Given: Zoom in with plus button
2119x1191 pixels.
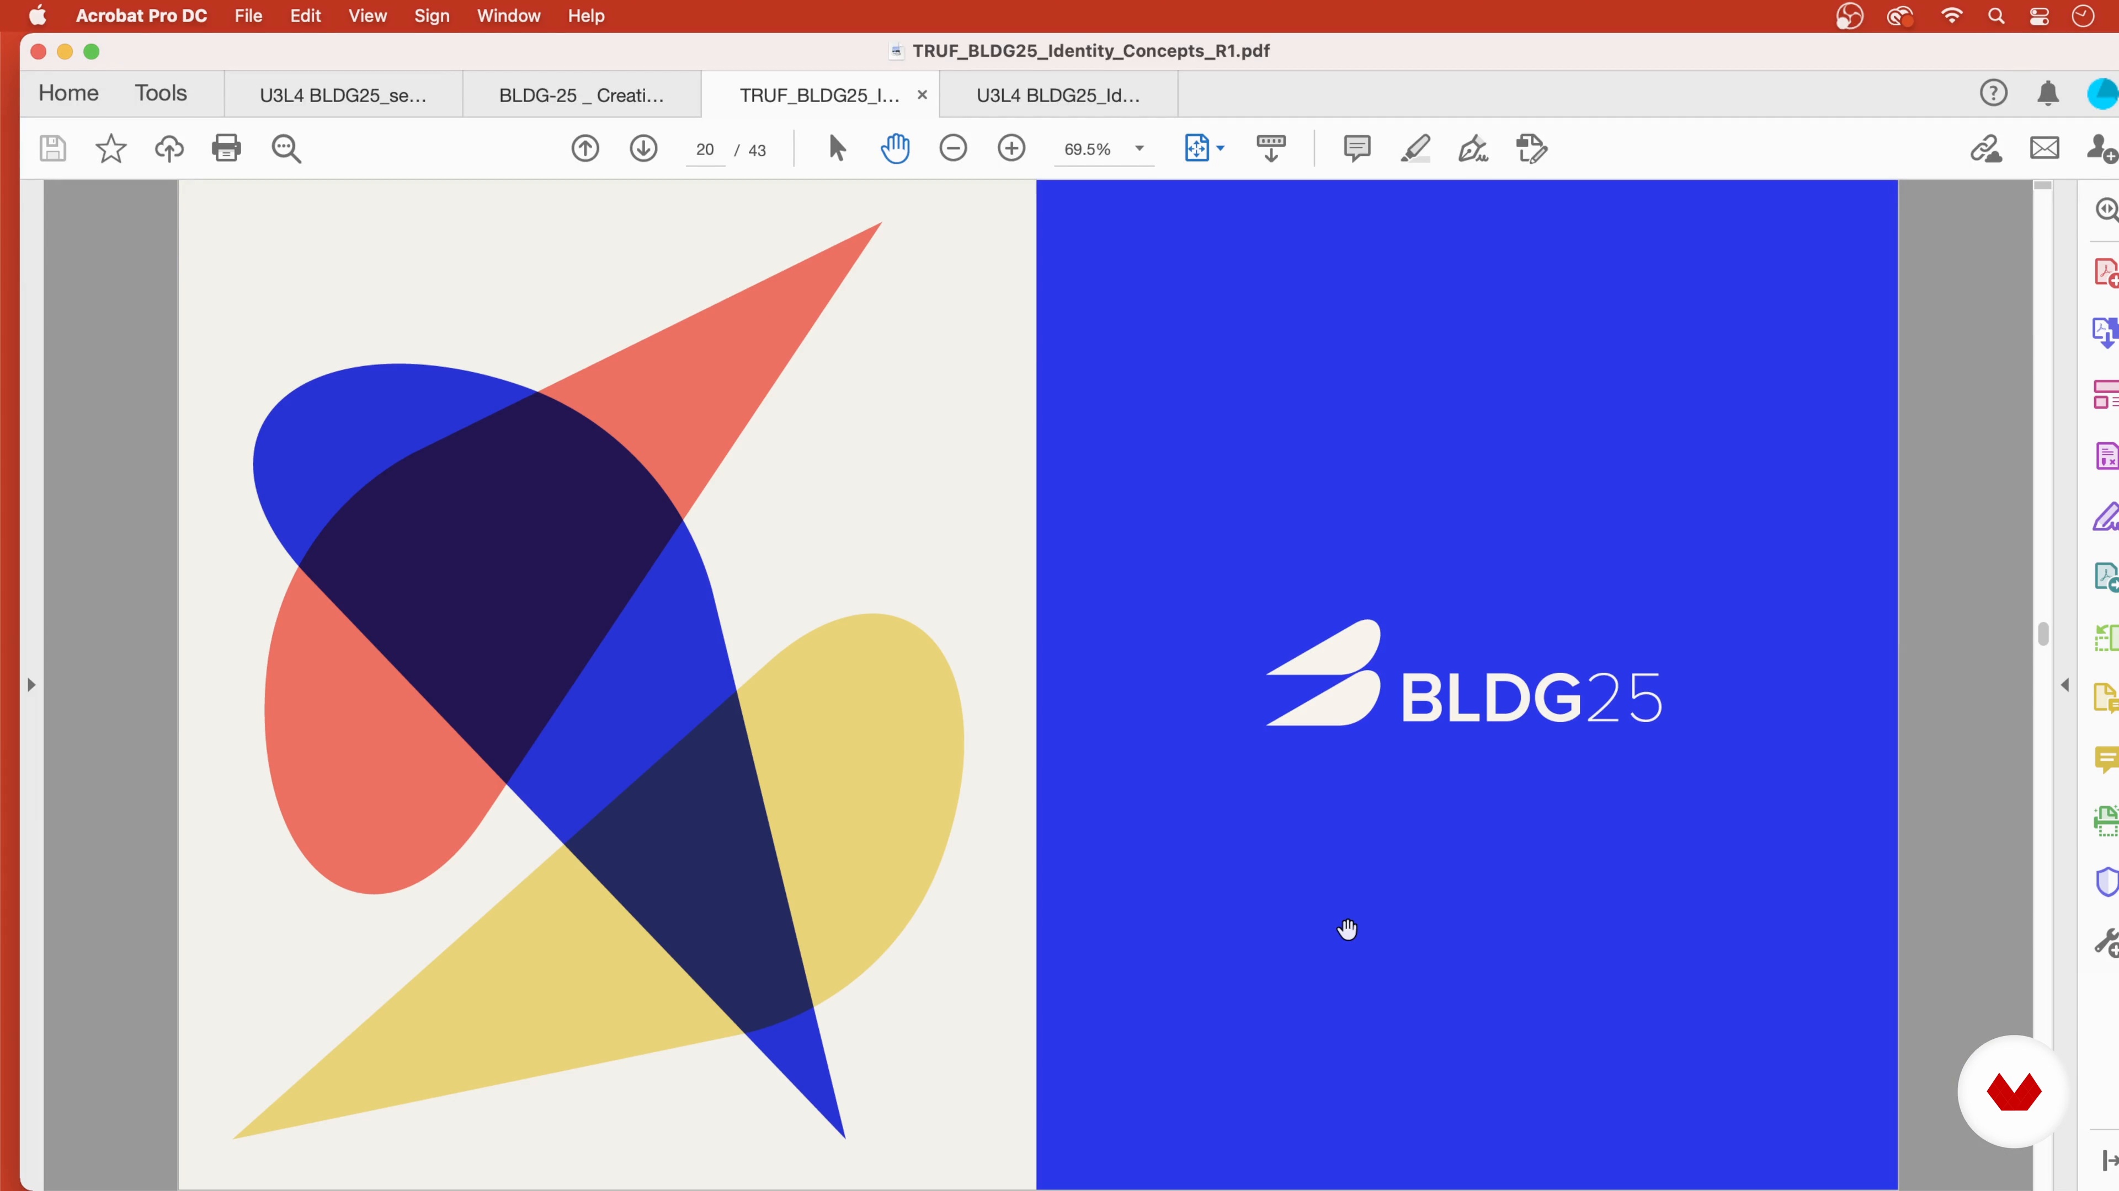Looking at the screenshot, I should (x=1012, y=149).
